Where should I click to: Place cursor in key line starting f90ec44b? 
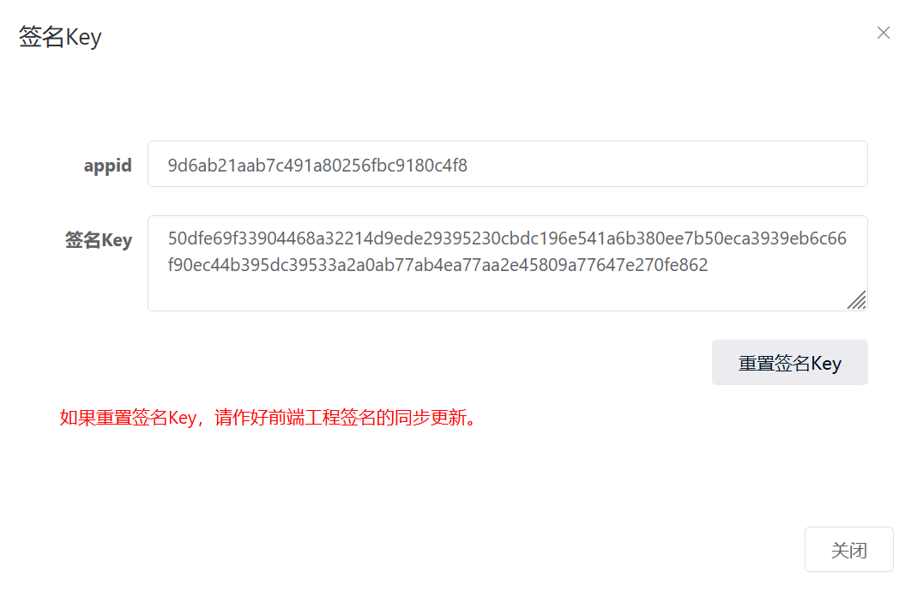click(437, 265)
